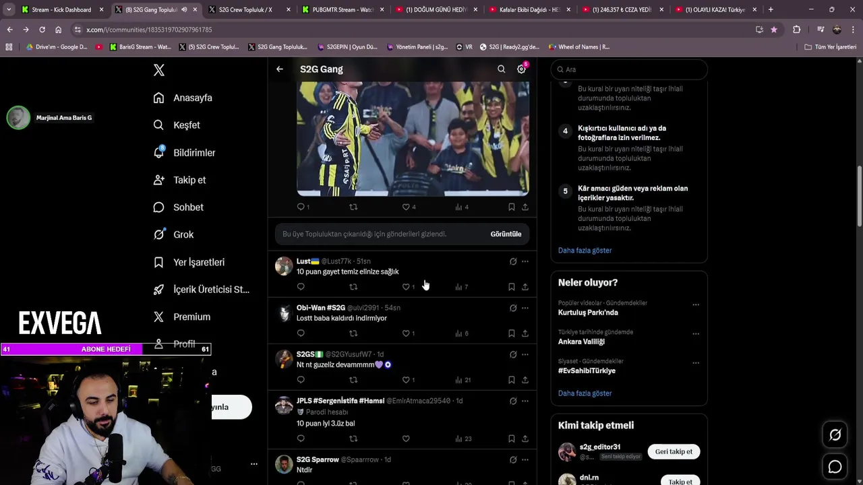This screenshot has height=485, width=863.
Task: Click the page vertical scrollbar
Action: [x=859, y=195]
